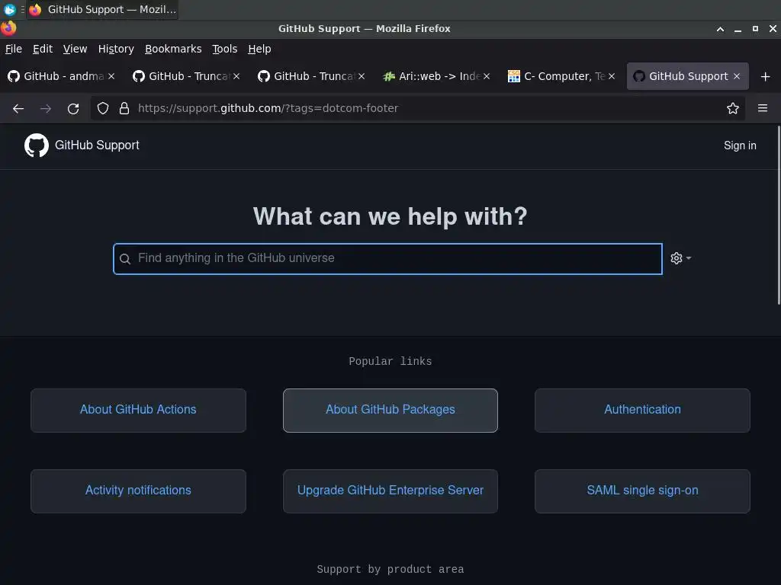
Task: Open About GitHub Actions link
Action: point(139,410)
